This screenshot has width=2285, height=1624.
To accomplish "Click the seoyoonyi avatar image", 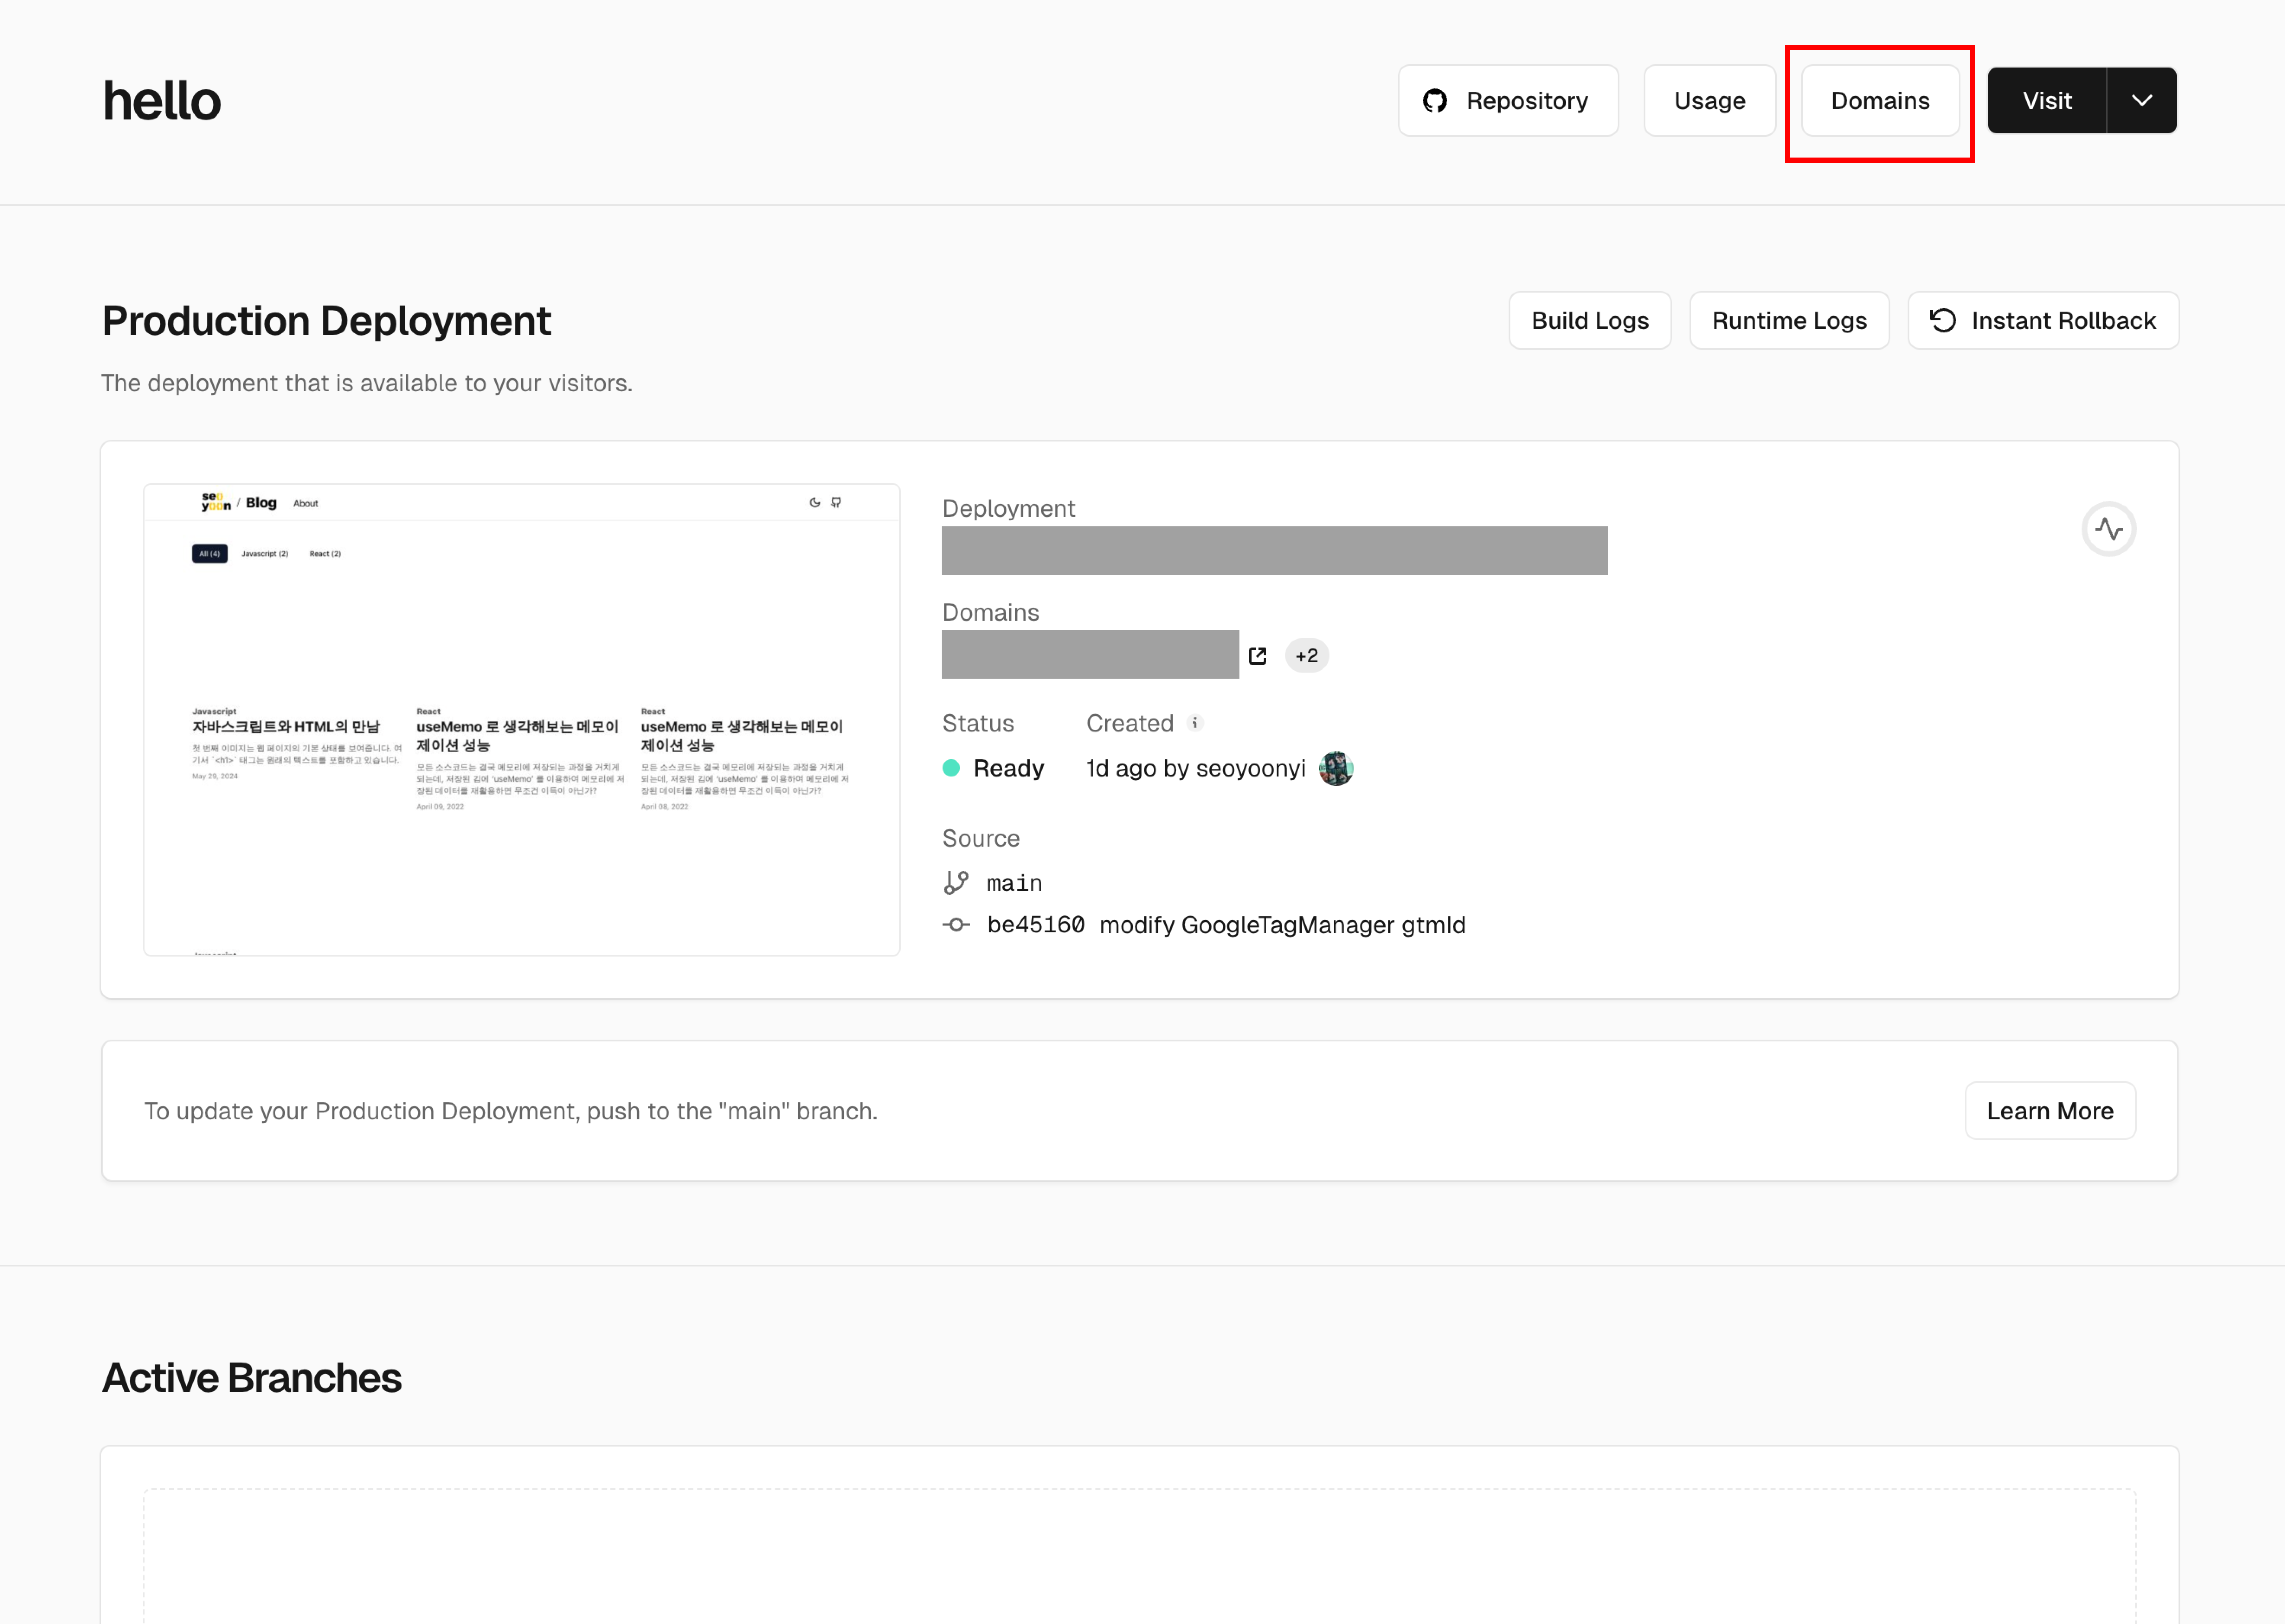I will point(1336,768).
